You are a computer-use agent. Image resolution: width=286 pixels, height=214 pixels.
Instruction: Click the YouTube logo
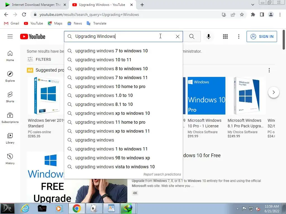pos(33,37)
